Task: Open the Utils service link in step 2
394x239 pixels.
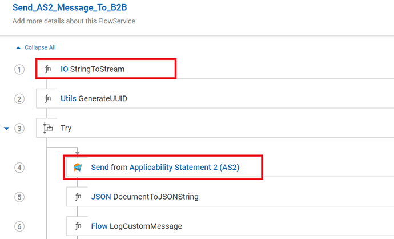Action: click(x=68, y=99)
